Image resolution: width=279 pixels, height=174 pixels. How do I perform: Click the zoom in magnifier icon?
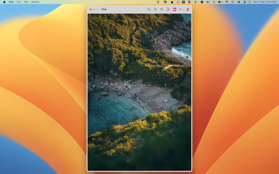click(x=162, y=9)
